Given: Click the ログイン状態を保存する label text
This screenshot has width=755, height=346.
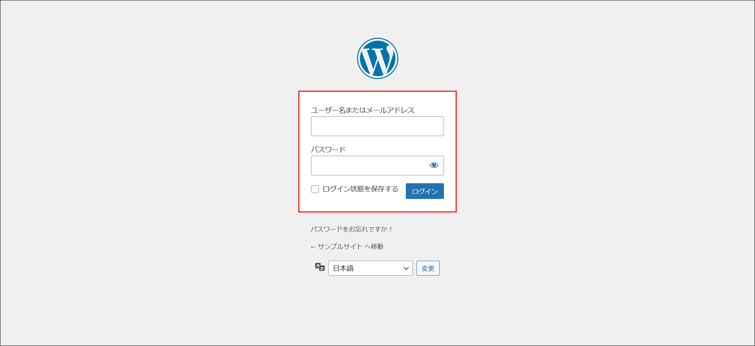Looking at the screenshot, I should [360, 189].
